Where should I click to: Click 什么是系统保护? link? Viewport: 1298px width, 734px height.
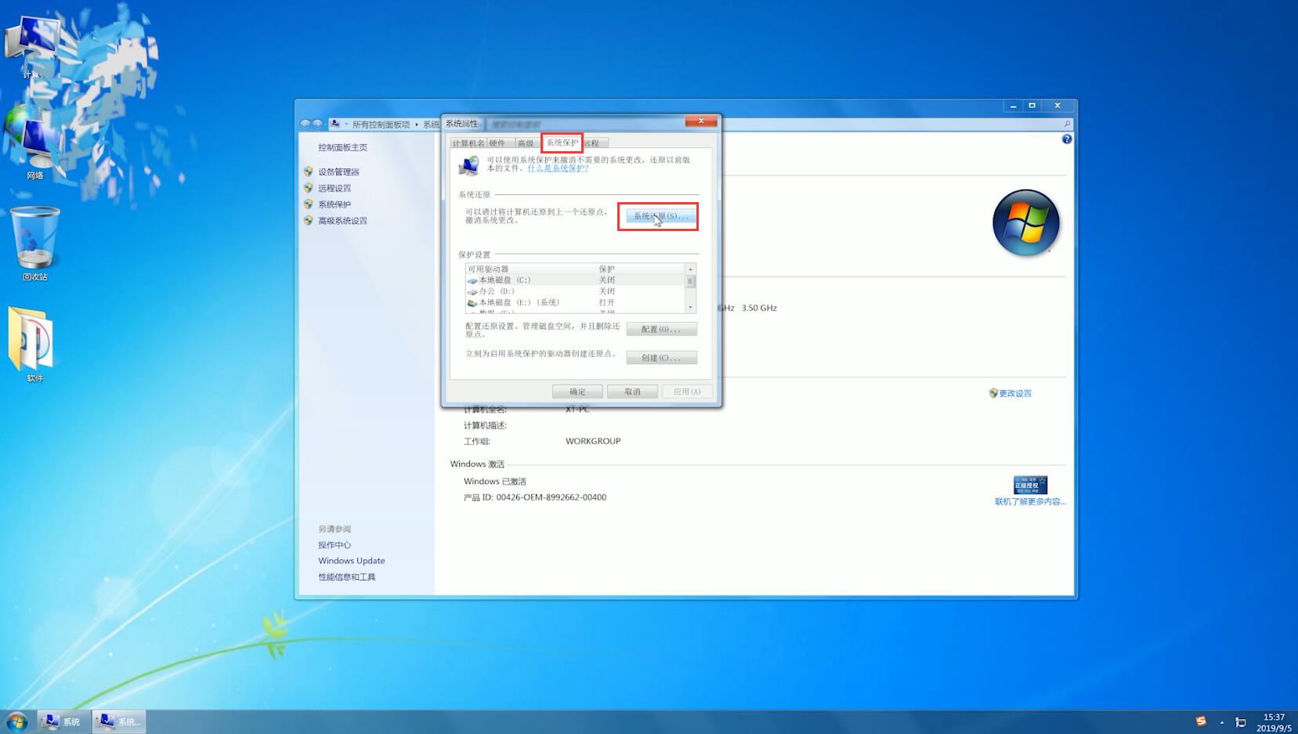[x=558, y=168]
